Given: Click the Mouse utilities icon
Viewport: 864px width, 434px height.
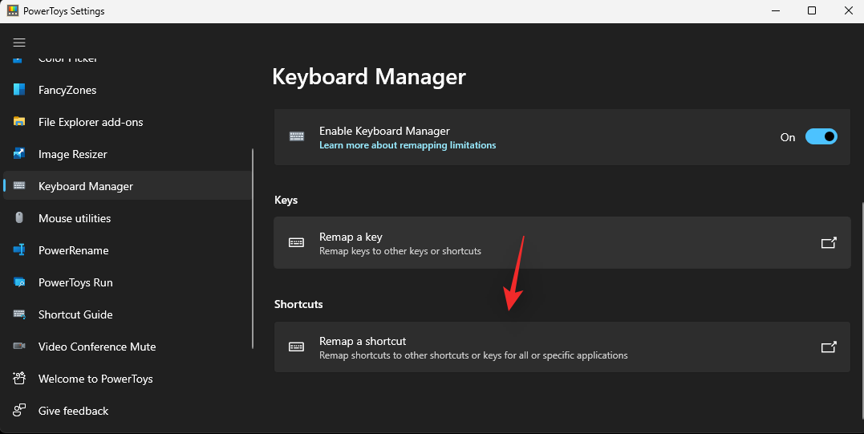Looking at the screenshot, I should tap(19, 218).
